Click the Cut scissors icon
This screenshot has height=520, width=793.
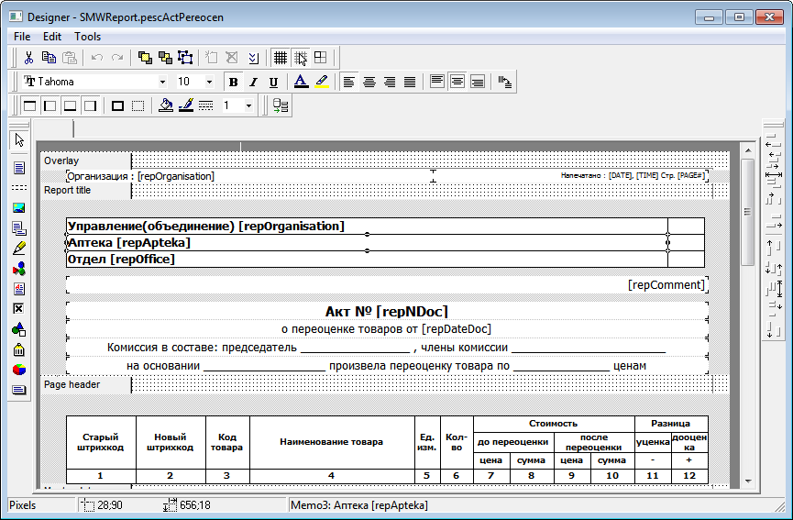(29, 58)
